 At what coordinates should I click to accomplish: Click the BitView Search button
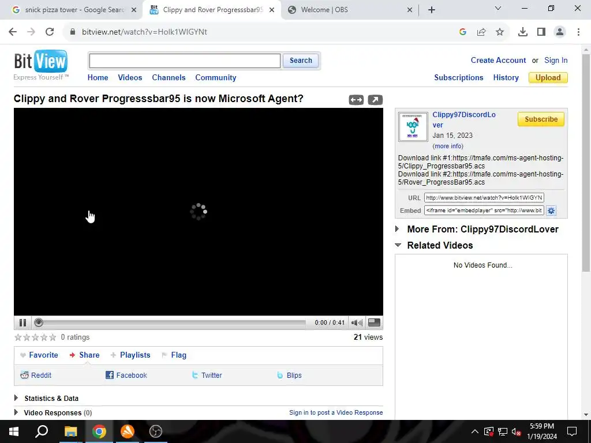tap(300, 61)
